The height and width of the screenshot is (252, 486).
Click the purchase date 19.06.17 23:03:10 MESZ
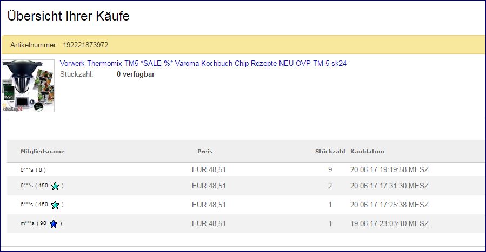[x=390, y=223]
